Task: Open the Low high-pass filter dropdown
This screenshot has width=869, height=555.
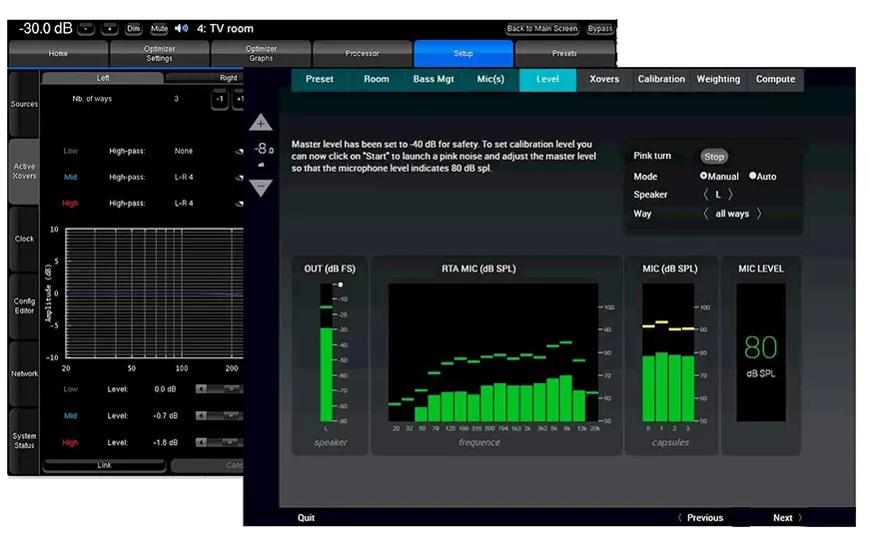Action: click(239, 152)
